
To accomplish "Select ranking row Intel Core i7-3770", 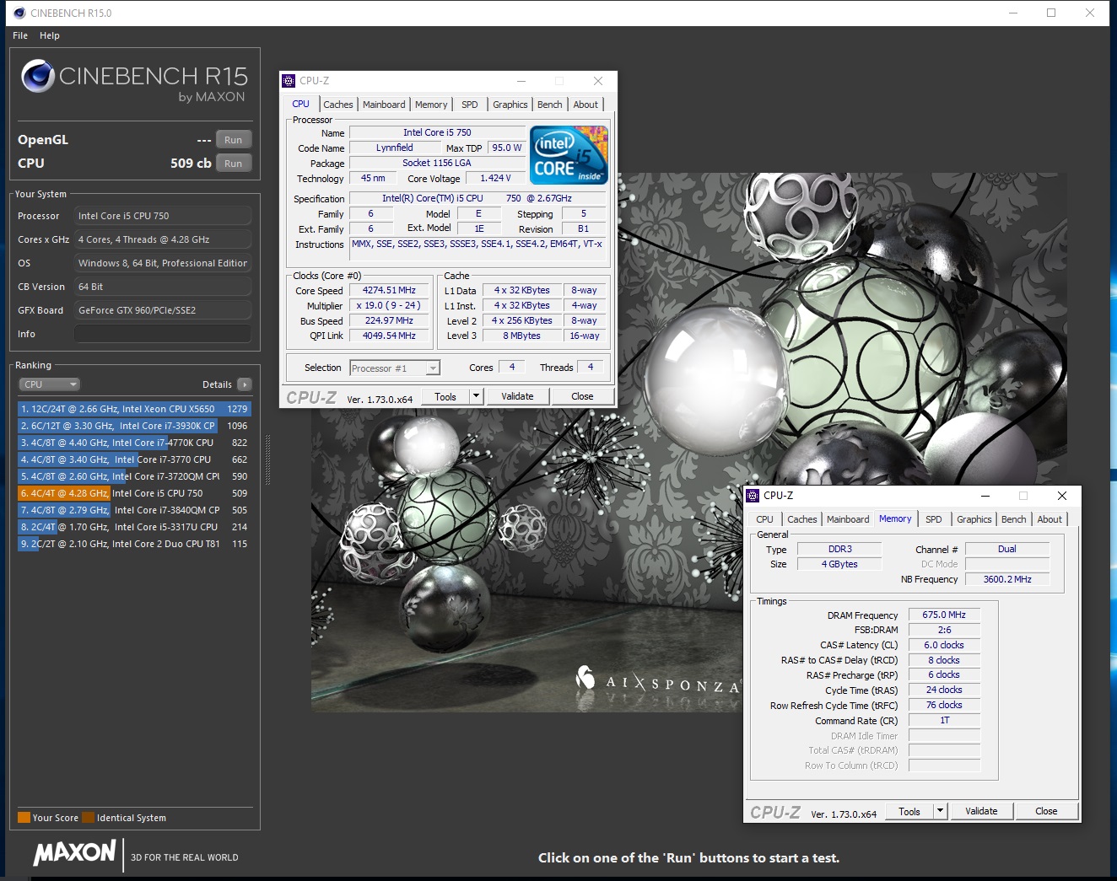I will pyautogui.click(x=134, y=459).
